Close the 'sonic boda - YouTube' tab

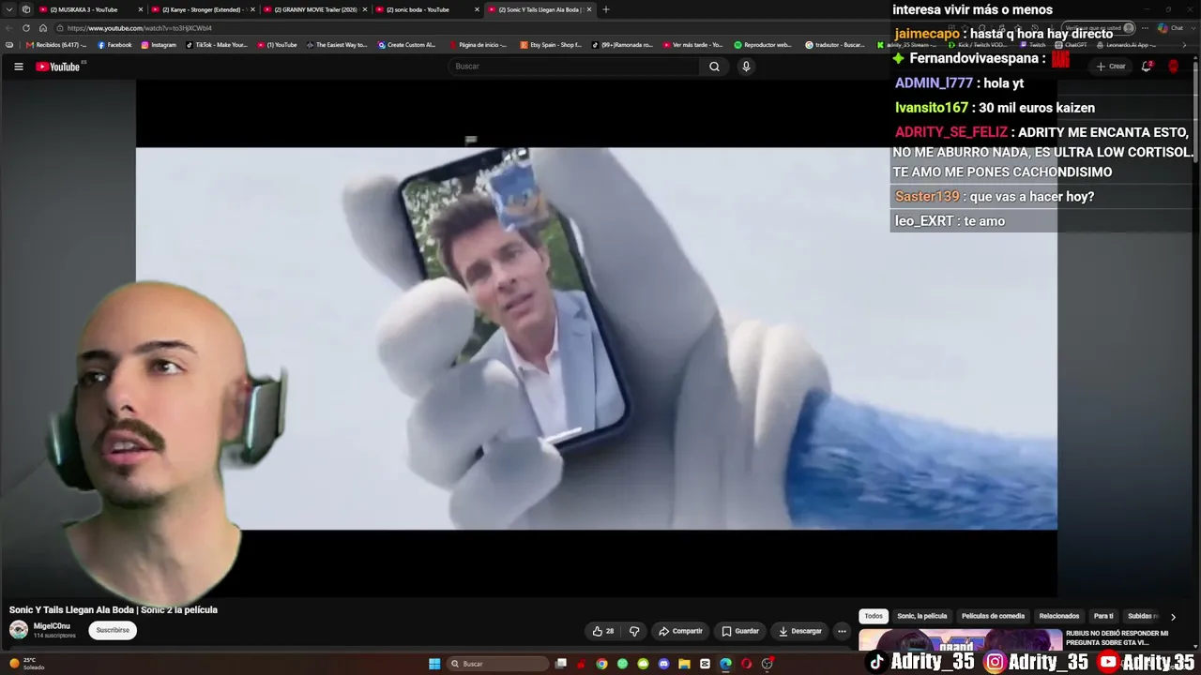[x=477, y=9]
